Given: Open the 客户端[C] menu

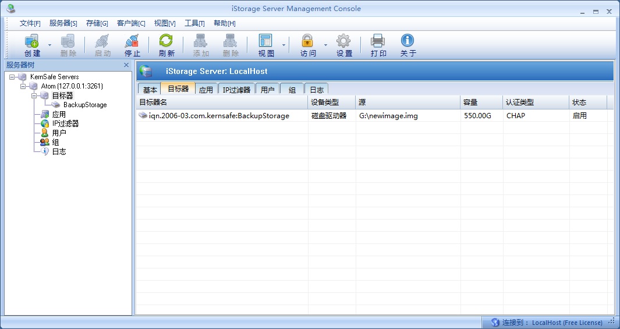Looking at the screenshot, I should [x=131, y=23].
